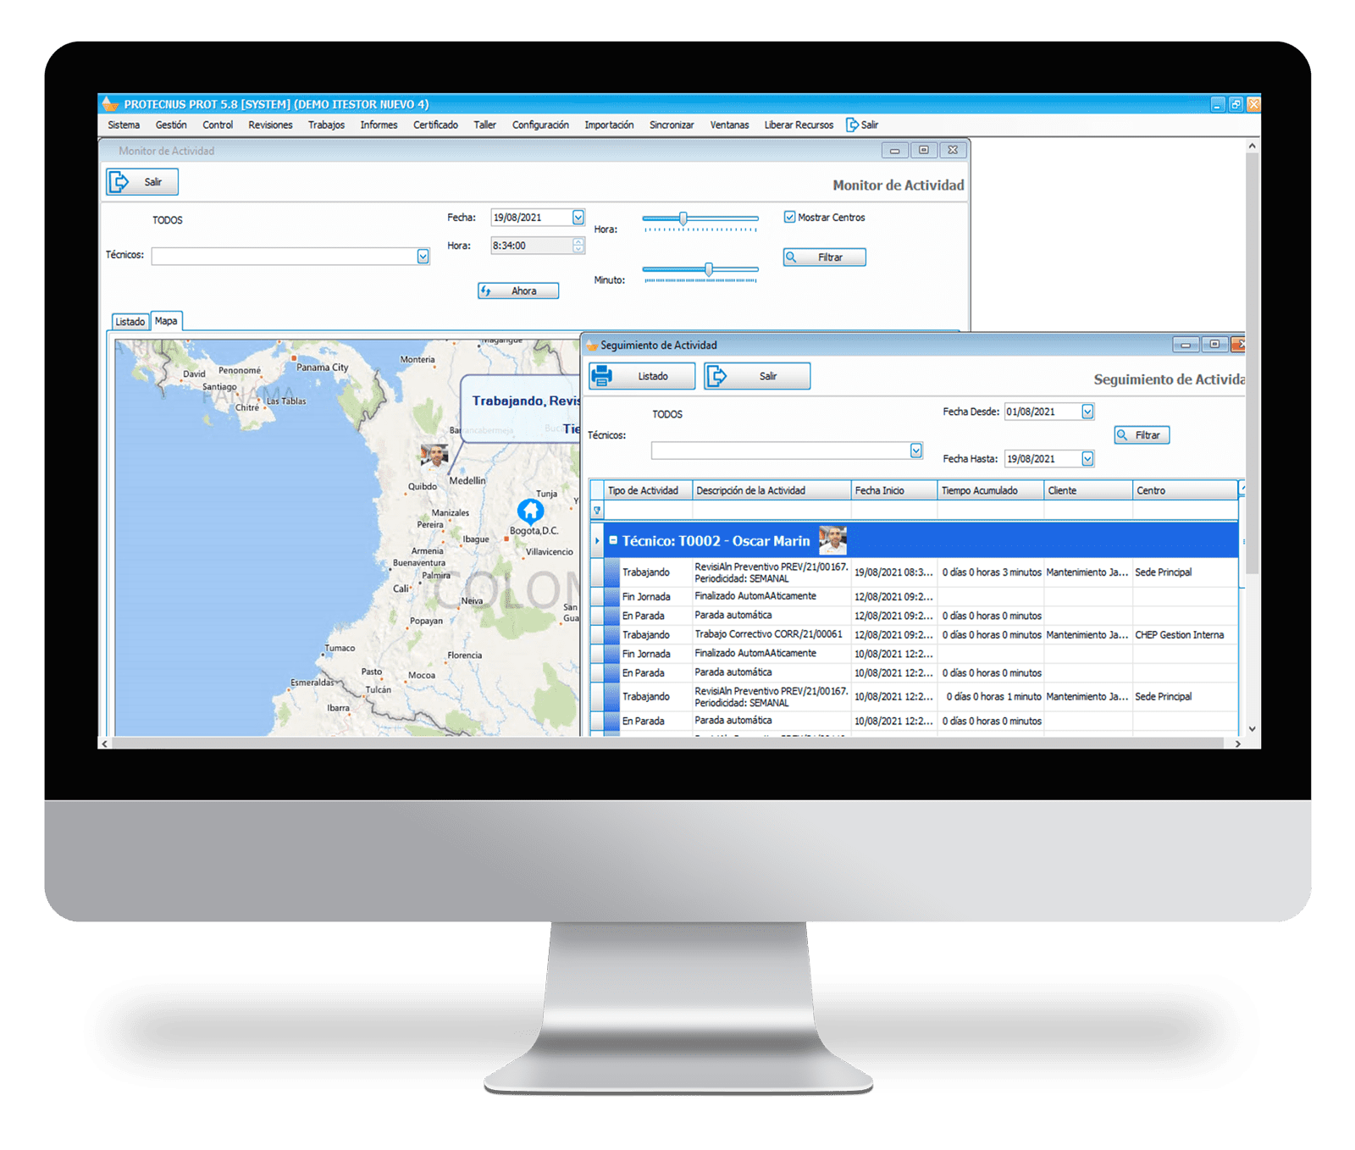Click the blue home marker near Bogota
This screenshot has width=1355, height=1150.
531,511
